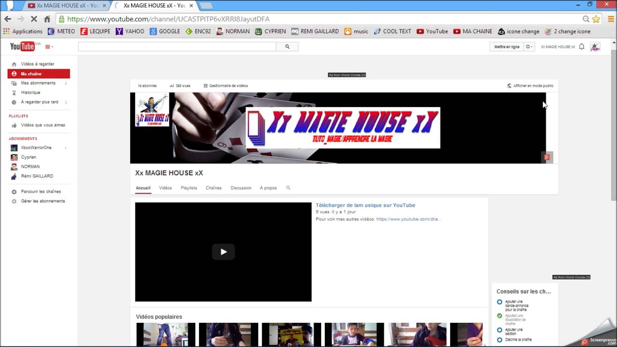The image size is (617, 347).
Task: Open the METEO bookmark
Action: click(61, 31)
